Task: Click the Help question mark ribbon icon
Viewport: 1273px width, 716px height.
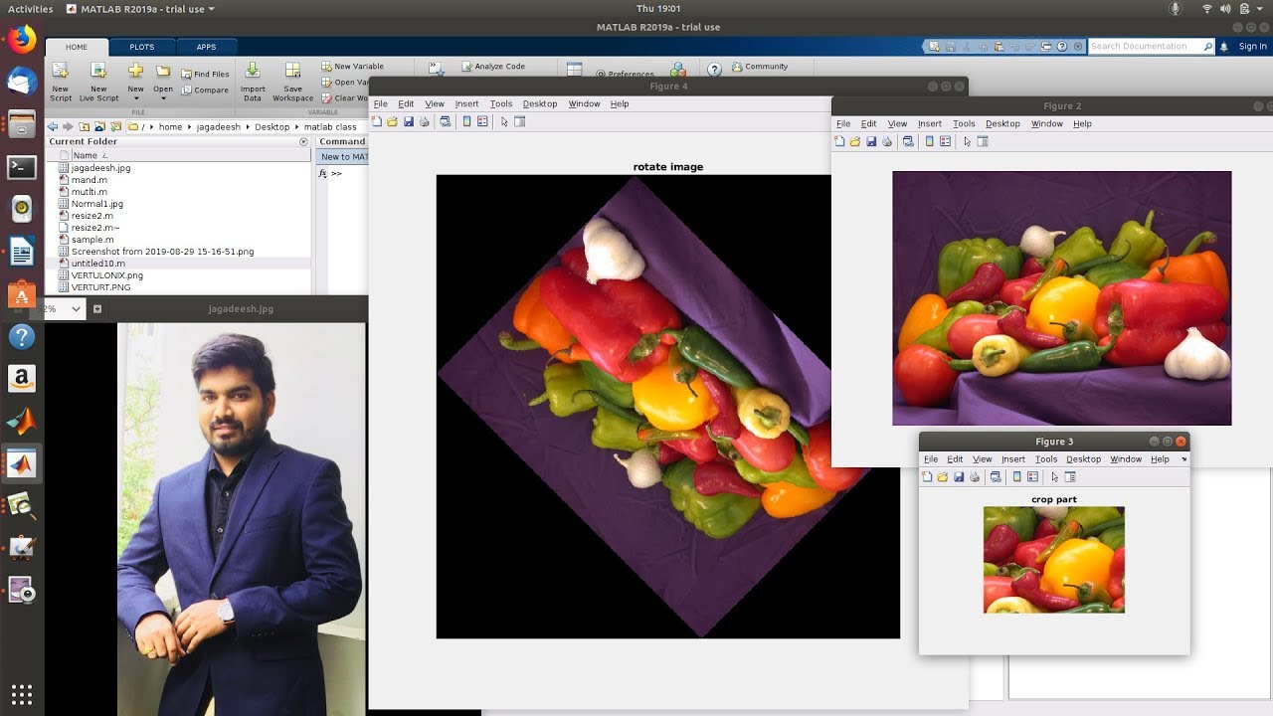Action: [714, 70]
